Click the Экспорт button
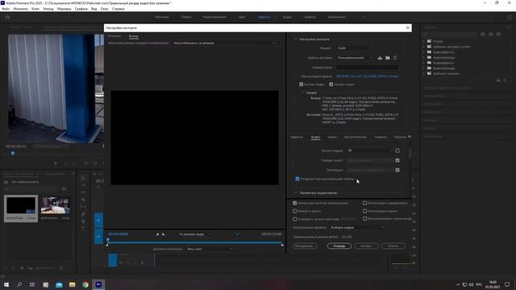 coord(366,246)
